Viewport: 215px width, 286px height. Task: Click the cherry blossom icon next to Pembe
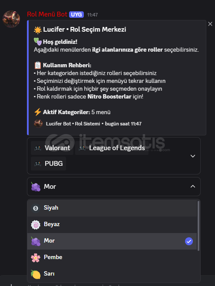pyautogui.click(x=36, y=257)
